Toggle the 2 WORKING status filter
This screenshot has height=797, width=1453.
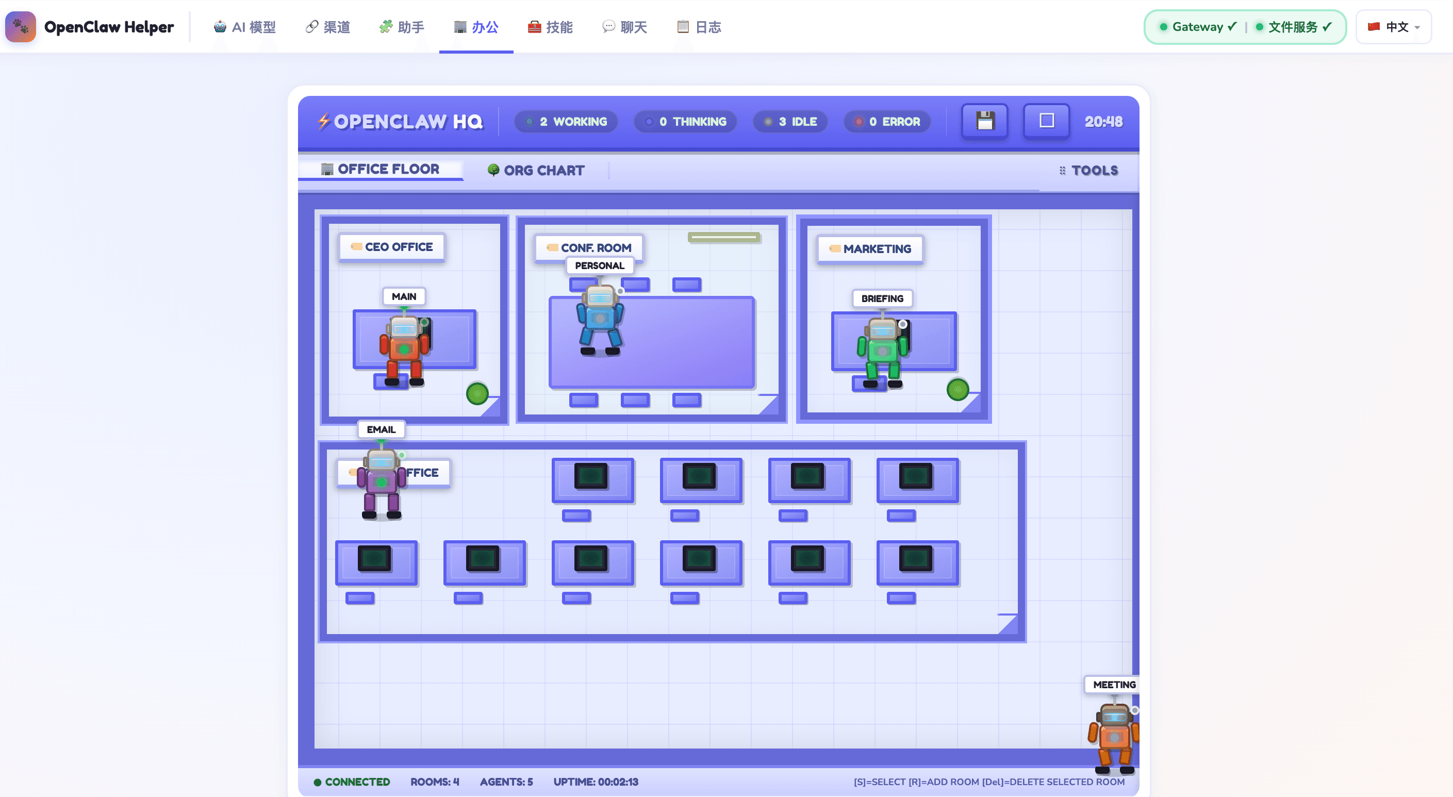pyautogui.click(x=566, y=121)
